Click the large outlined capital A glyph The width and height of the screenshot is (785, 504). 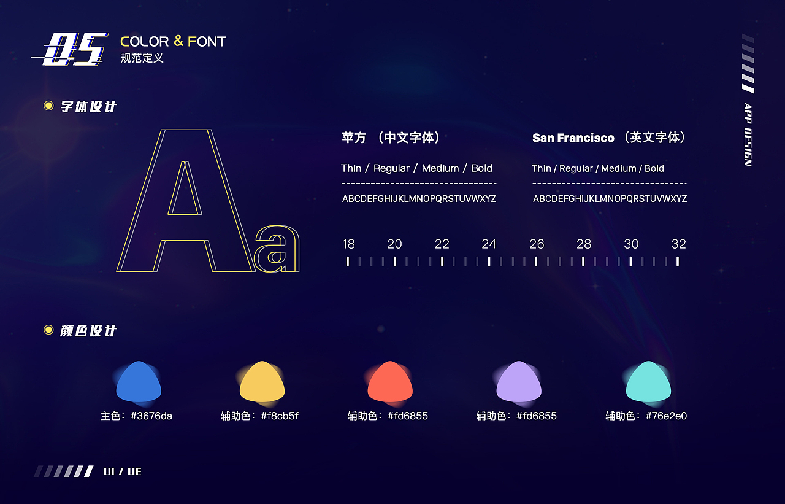pos(186,200)
